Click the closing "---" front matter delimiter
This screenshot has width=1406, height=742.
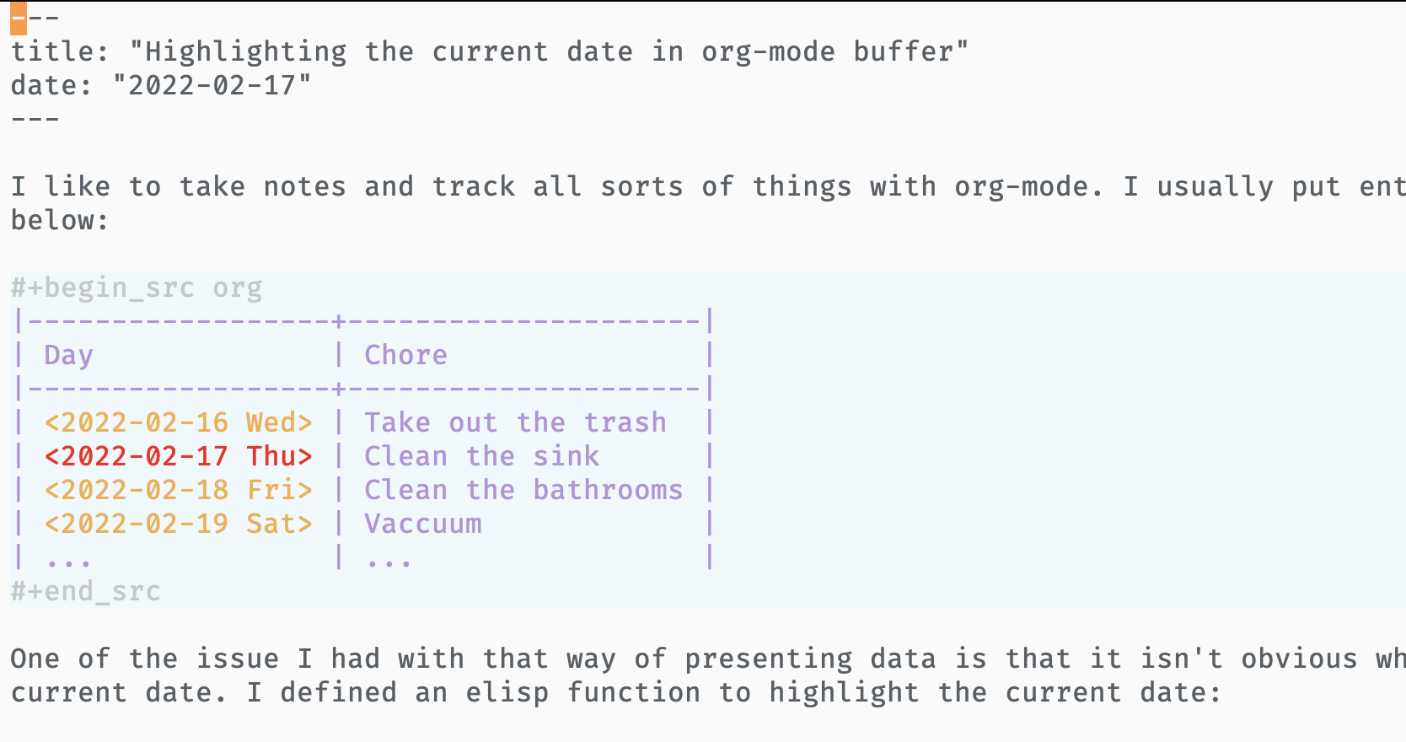click(35, 119)
